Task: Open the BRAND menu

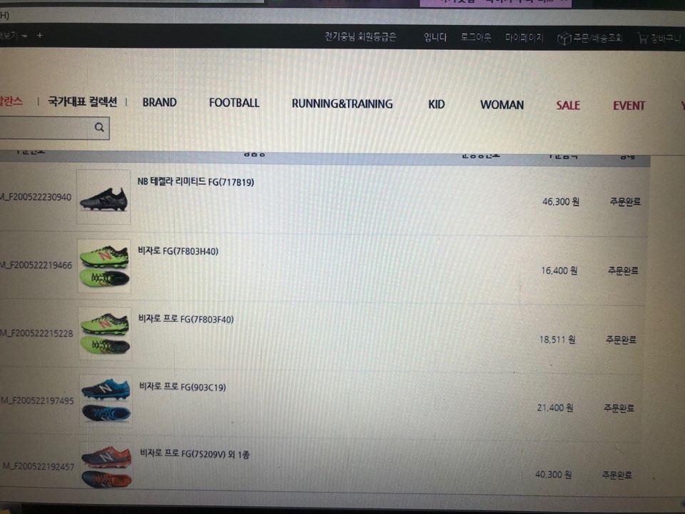Action: click(x=159, y=102)
